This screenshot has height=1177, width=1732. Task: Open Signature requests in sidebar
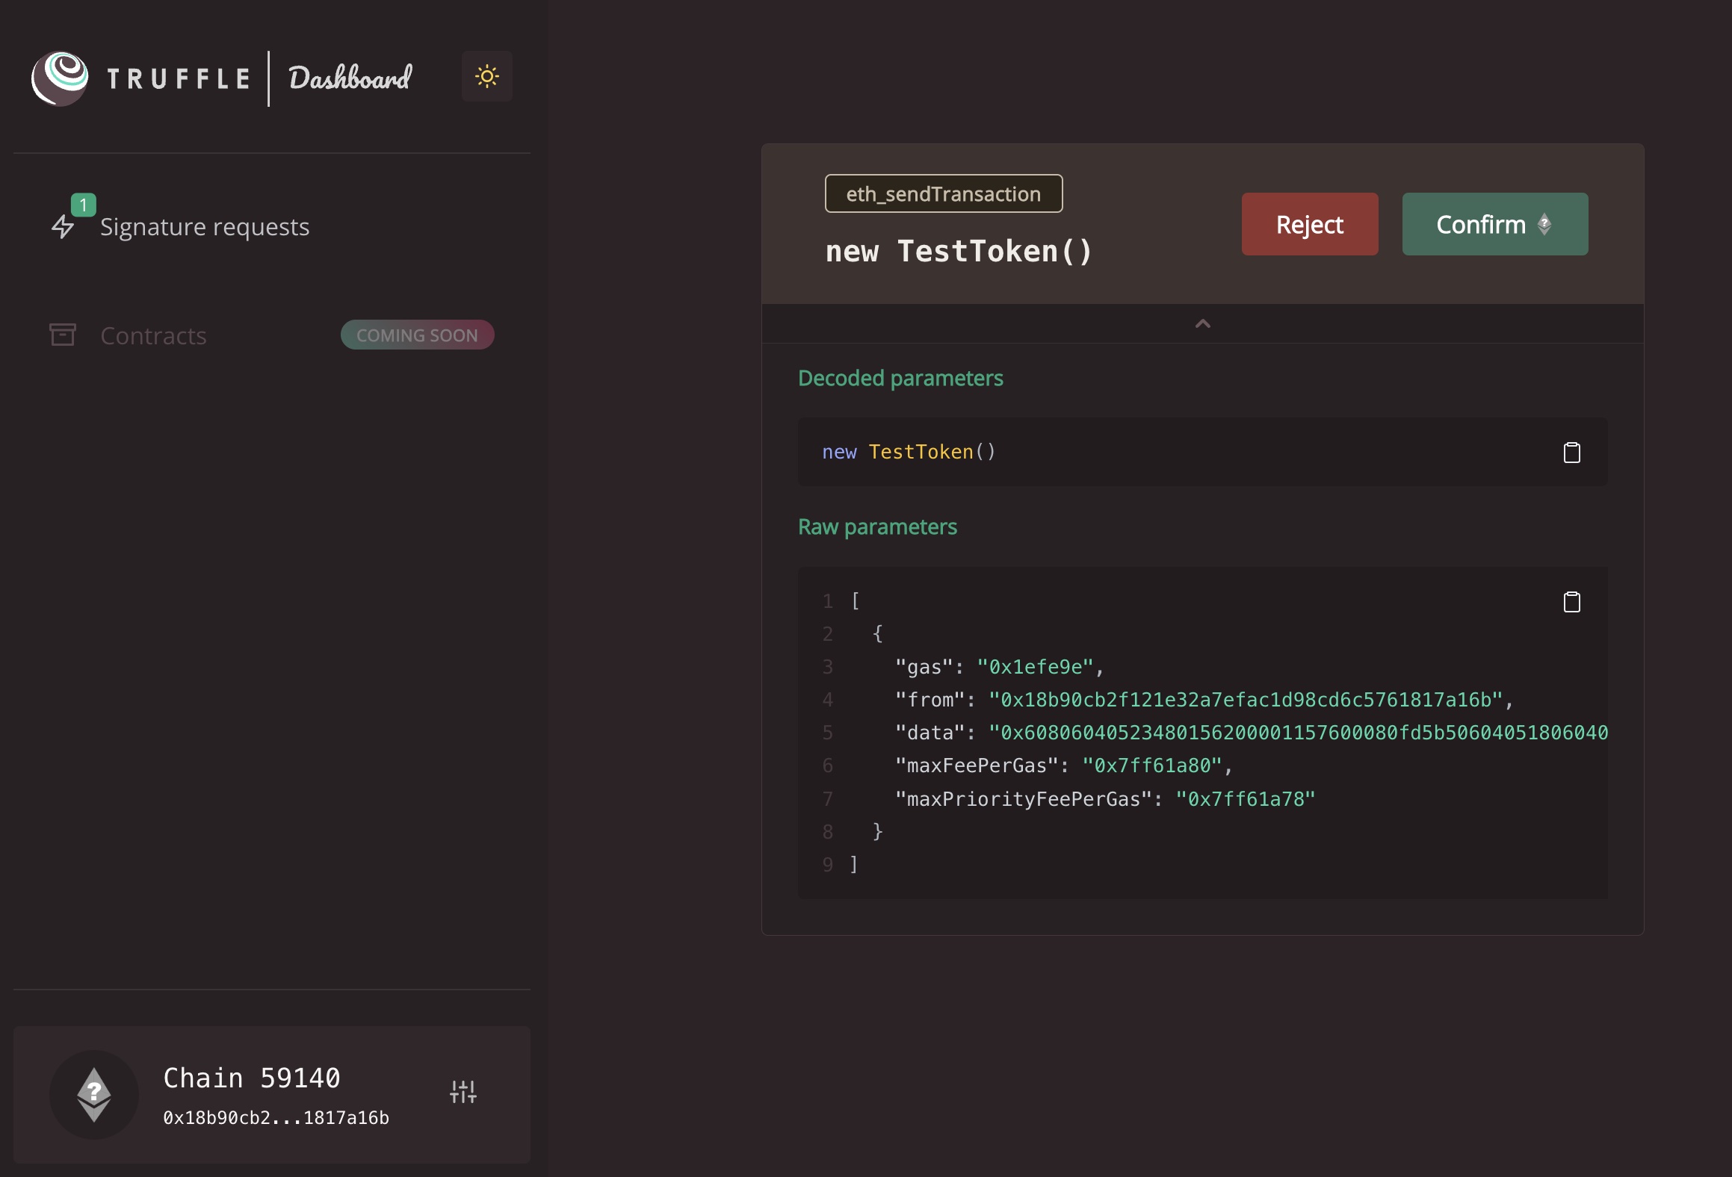tap(204, 227)
